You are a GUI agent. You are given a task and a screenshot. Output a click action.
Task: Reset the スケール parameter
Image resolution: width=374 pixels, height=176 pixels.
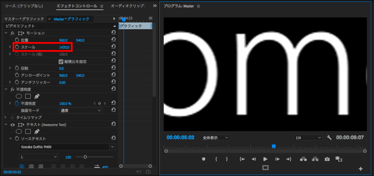(x=114, y=47)
